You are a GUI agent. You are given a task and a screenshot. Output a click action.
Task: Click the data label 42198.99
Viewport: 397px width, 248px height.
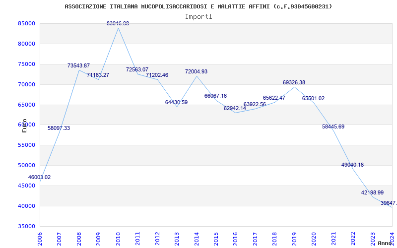pyautogui.click(x=372, y=192)
